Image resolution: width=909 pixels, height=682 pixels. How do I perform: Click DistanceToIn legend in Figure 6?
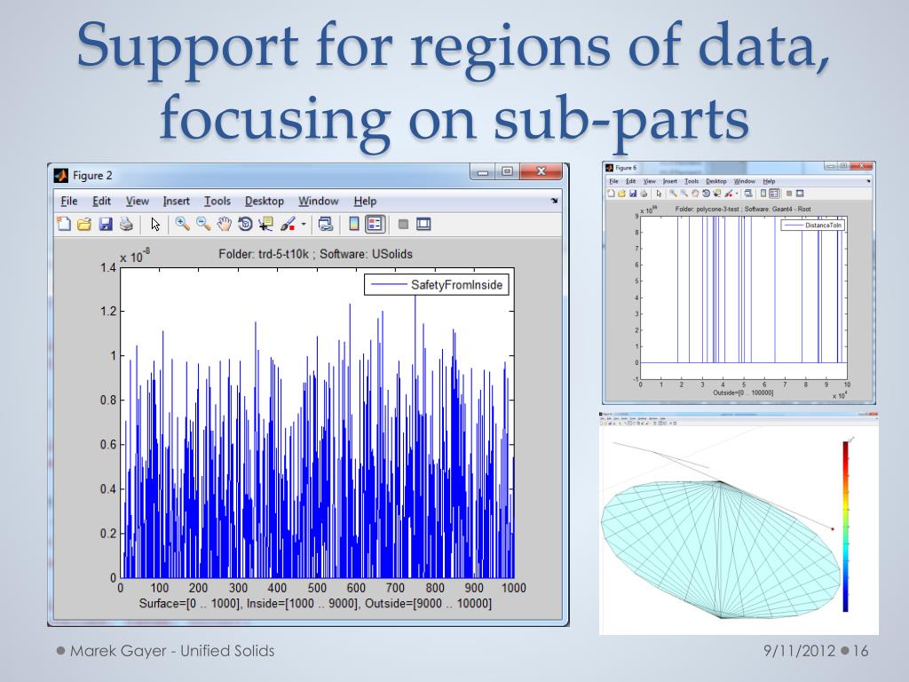[813, 225]
